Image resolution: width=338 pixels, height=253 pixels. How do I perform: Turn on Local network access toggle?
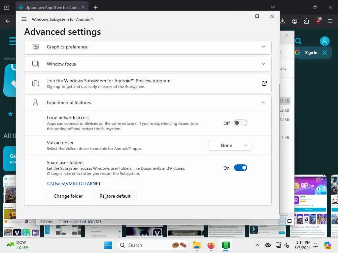(x=240, y=123)
